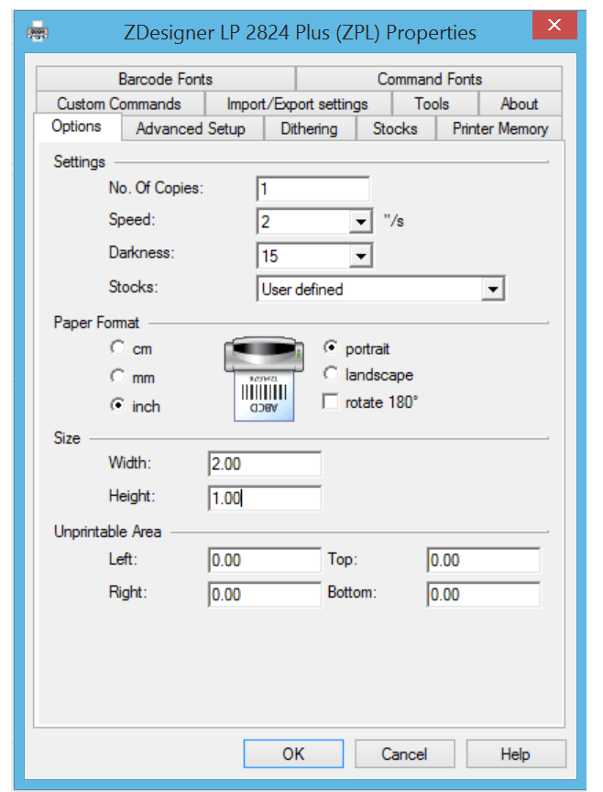Go to the Printer Memory tab

(x=499, y=128)
